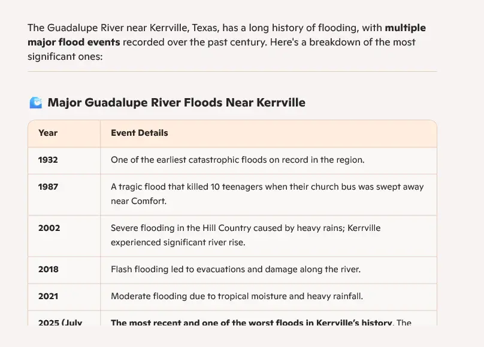Viewport: 484px width, 347px height.
Task: Click the Year column header
Action: (x=48, y=133)
